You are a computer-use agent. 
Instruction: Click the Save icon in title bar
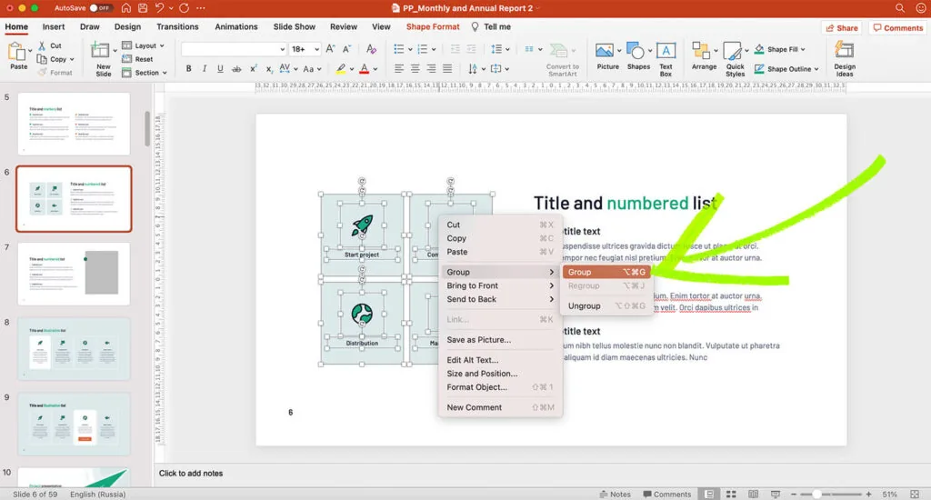coord(143,8)
